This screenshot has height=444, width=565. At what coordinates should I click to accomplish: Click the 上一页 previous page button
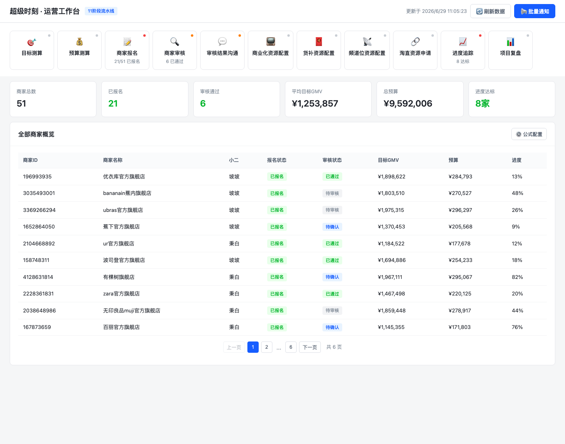234,347
